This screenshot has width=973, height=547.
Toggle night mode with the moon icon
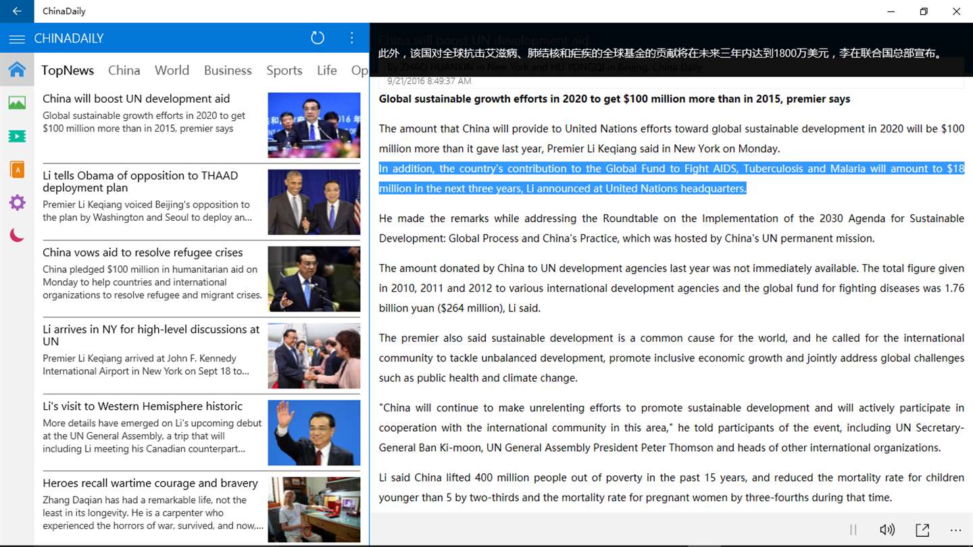17,235
